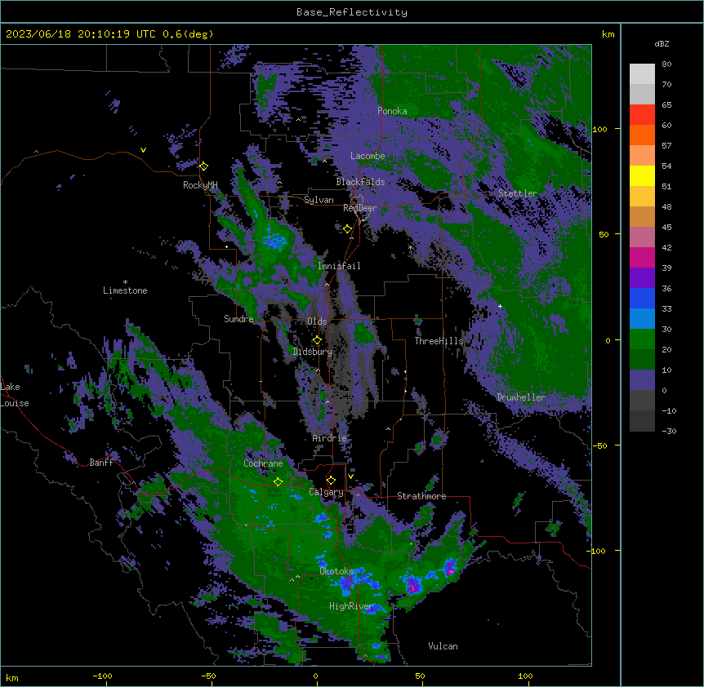
Task: Click the yellow V marker northeast of Calgary
Action: (350, 476)
